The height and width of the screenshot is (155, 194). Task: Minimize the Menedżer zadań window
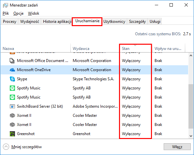157,5
